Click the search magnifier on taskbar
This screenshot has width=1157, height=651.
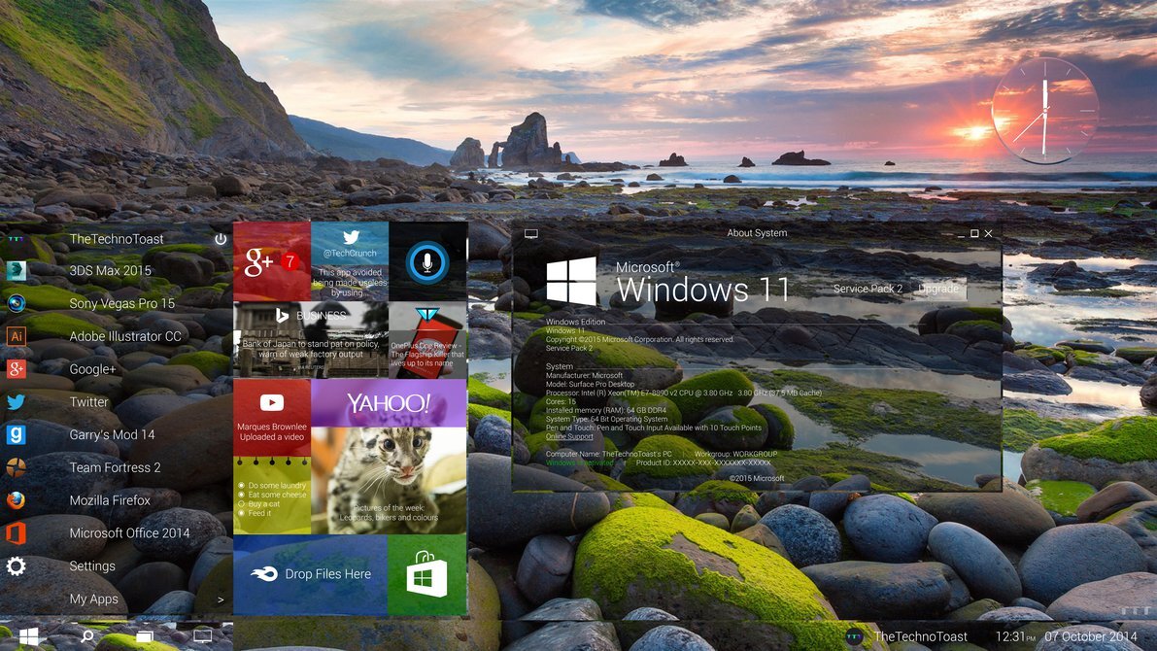tap(87, 636)
